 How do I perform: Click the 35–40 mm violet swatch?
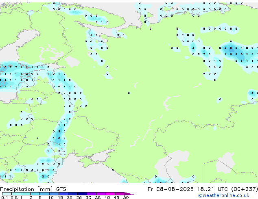[101, 194]
